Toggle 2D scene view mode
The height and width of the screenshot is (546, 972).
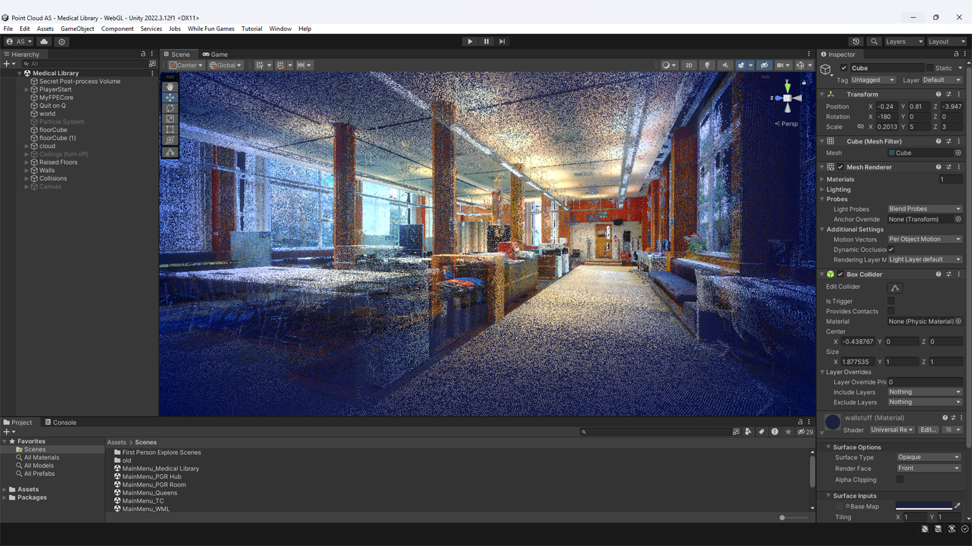click(688, 66)
